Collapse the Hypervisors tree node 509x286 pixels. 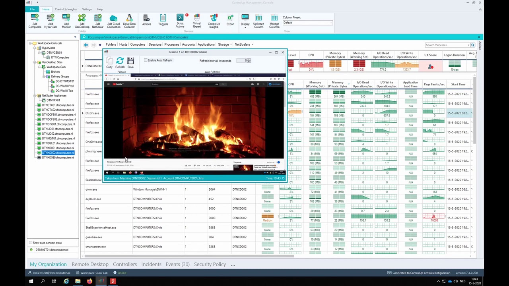point(35,48)
